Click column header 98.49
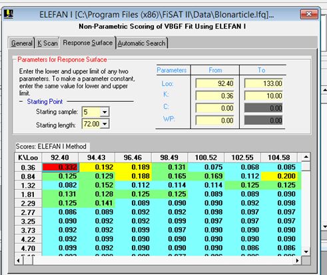327x275 pixels. [x=169, y=158]
